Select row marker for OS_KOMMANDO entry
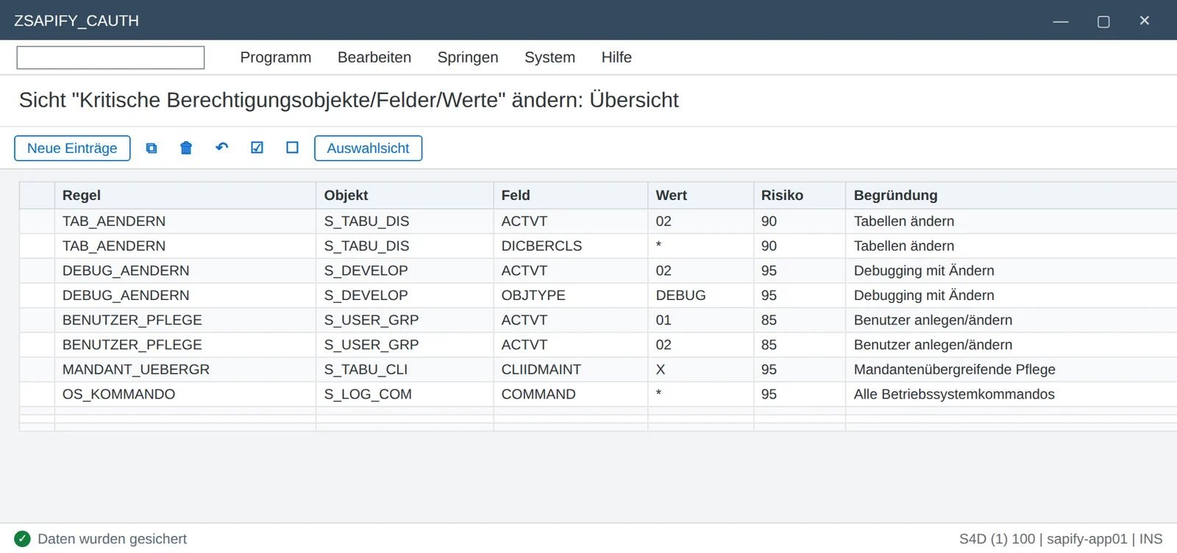Image resolution: width=1177 pixels, height=553 pixels. (37, 394)
